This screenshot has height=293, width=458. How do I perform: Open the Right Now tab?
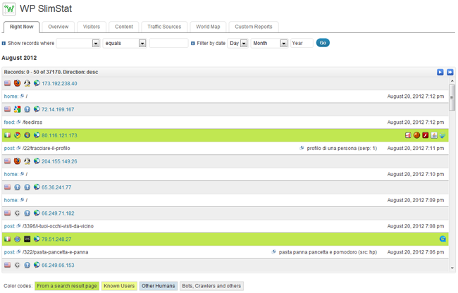(x=22, y=27)
